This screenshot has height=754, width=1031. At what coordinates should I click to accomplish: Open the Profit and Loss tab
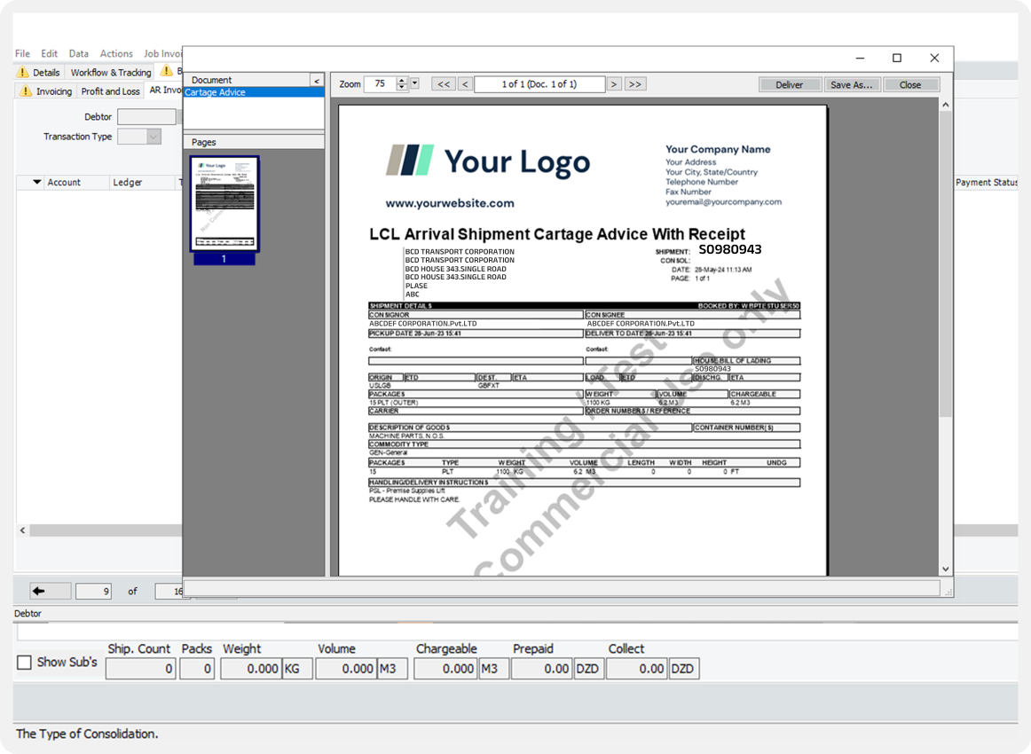pos(110,91)
